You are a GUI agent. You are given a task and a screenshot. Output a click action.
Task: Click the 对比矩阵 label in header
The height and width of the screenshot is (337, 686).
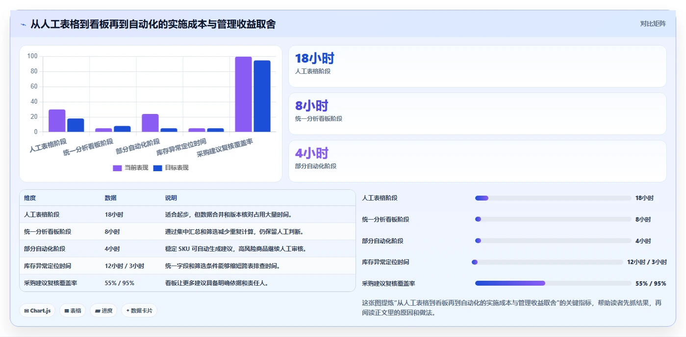[653, 23]
